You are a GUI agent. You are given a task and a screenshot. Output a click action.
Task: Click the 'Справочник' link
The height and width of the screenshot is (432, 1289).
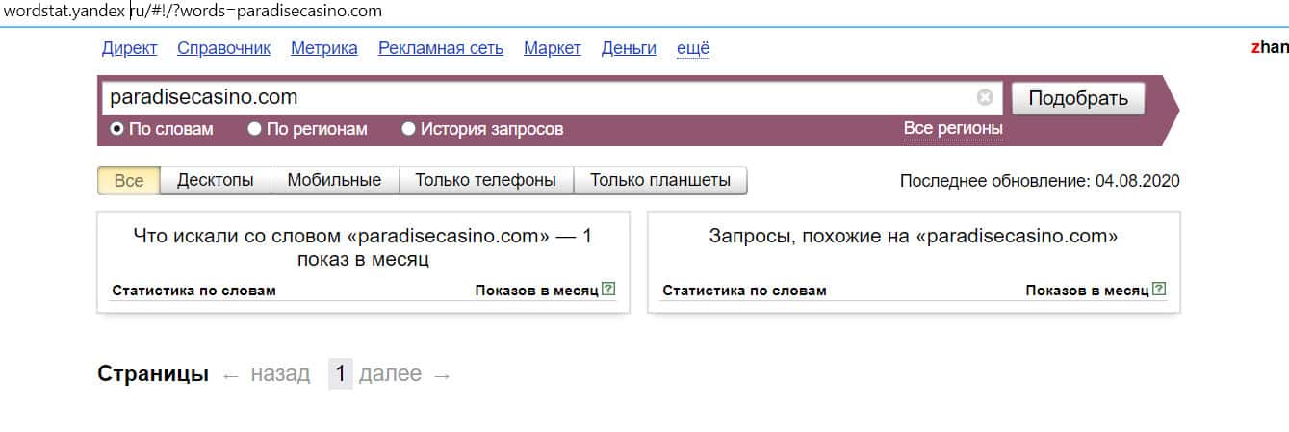click(224, 48)
